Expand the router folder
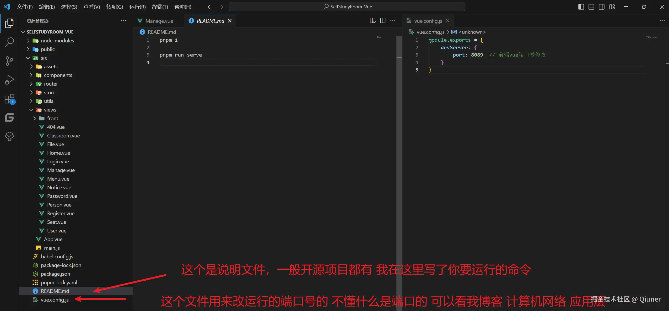 (x=31, y=84)
